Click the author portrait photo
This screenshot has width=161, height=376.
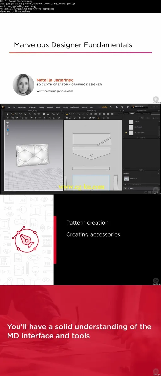pyautogui.click(x=23, y=85)
